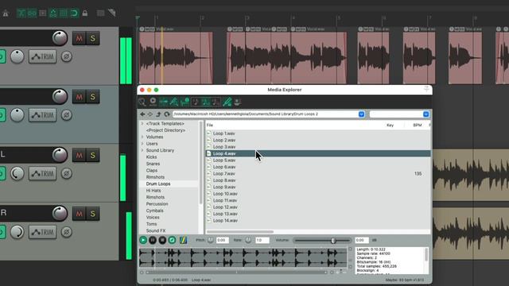Sort by the BPM column header
Viewport: 509px width, 286px height.
(418, 126)
